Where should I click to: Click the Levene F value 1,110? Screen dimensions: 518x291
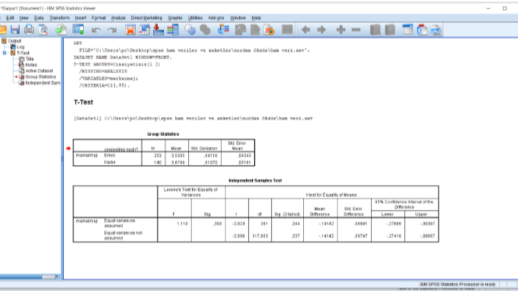point(182,224)
